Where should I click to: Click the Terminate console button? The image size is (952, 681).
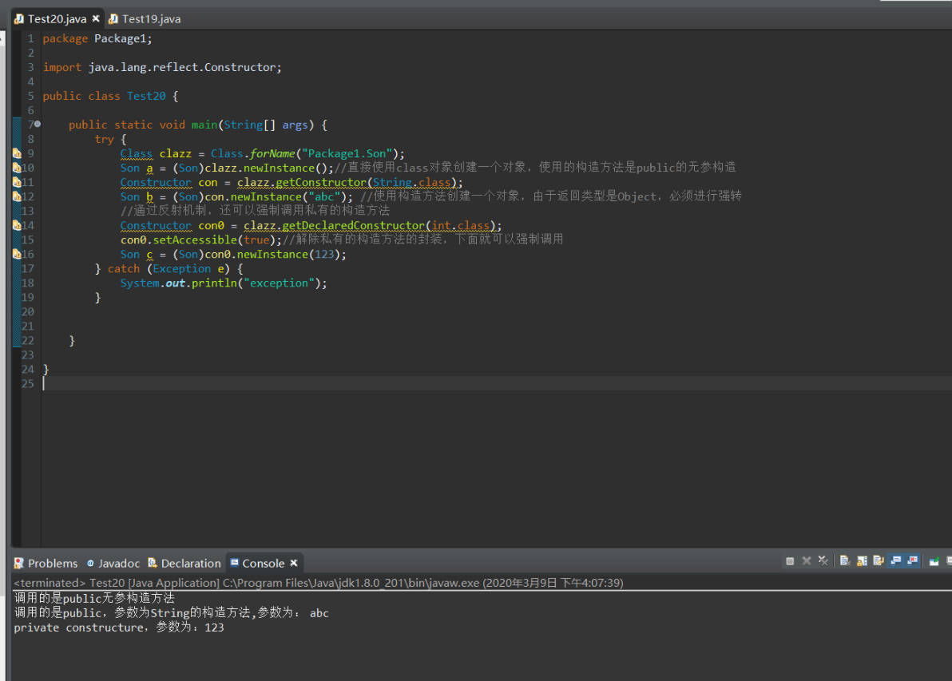[x=790, y=562]
